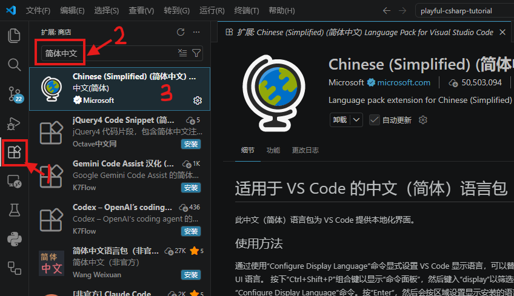Open the 终端(T) menu

point(247,11)
